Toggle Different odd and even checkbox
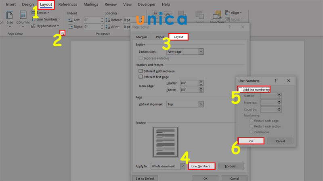The height and width of the screenshot is (181, 323). pos(141,71)
